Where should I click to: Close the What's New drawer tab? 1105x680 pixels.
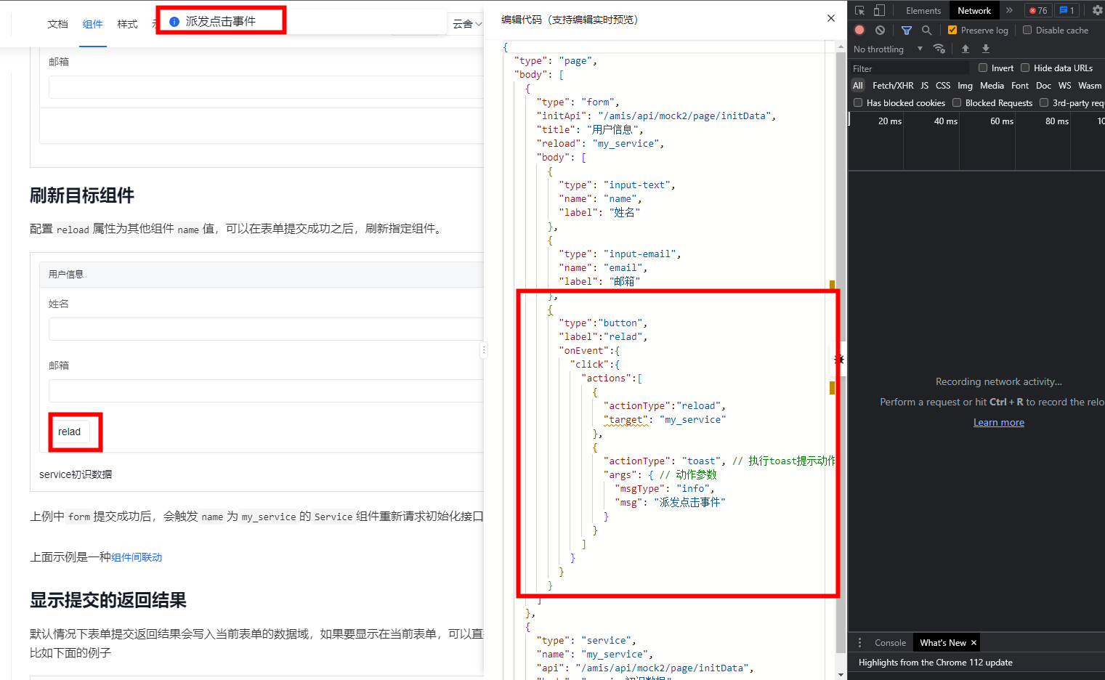pyautogui.click(x=974, y=642)
